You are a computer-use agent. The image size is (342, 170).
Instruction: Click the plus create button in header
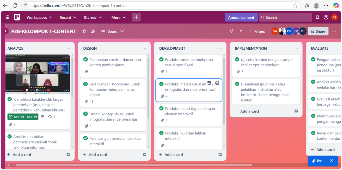136,17
